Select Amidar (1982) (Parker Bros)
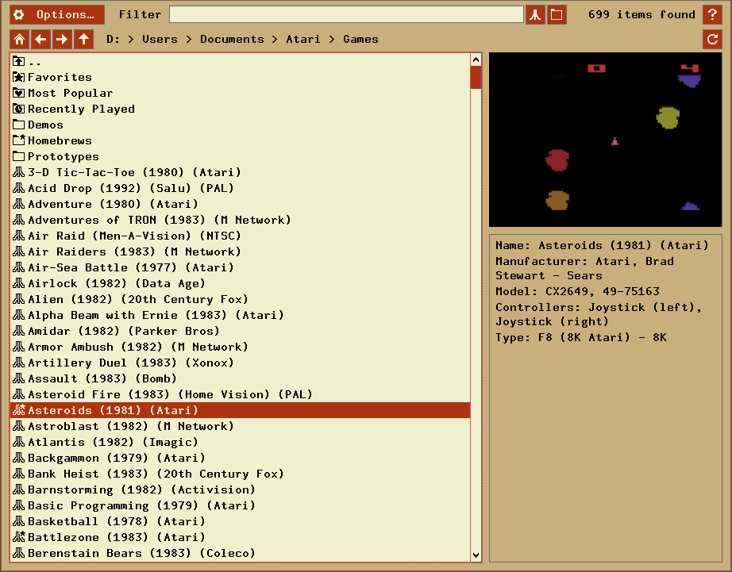732x572 pixels. pyautogui.click(x=240, y=332)
